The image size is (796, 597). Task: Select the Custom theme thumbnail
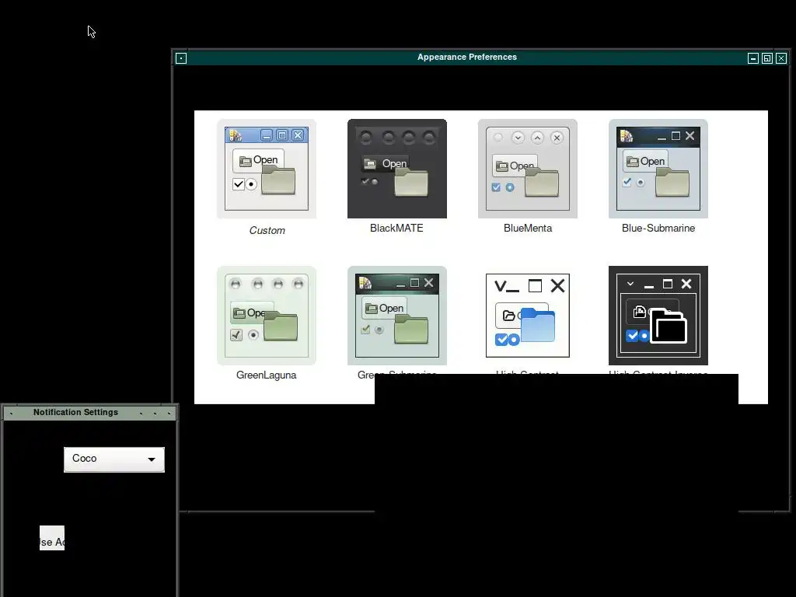(267, 169)
